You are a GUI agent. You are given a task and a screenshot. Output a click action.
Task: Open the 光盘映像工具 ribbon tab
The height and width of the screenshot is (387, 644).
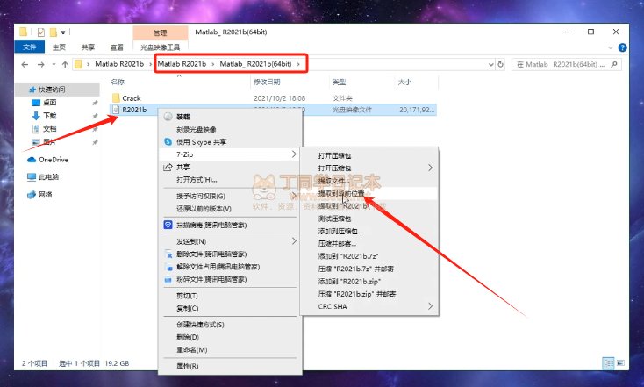tap(161, 47)
